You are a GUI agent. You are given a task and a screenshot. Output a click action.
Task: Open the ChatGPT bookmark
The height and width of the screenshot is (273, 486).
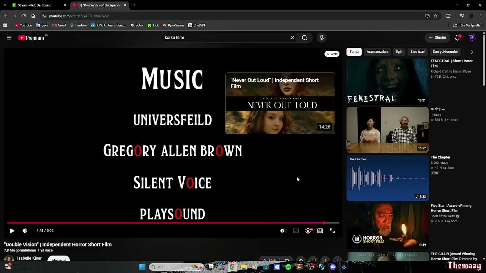click(x=197, y=25)
